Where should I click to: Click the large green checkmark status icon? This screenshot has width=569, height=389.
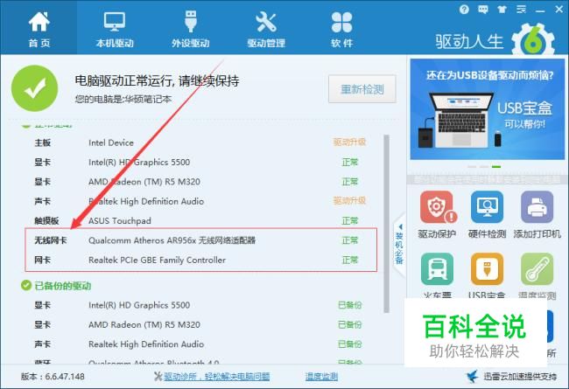(x=34, y=88)
